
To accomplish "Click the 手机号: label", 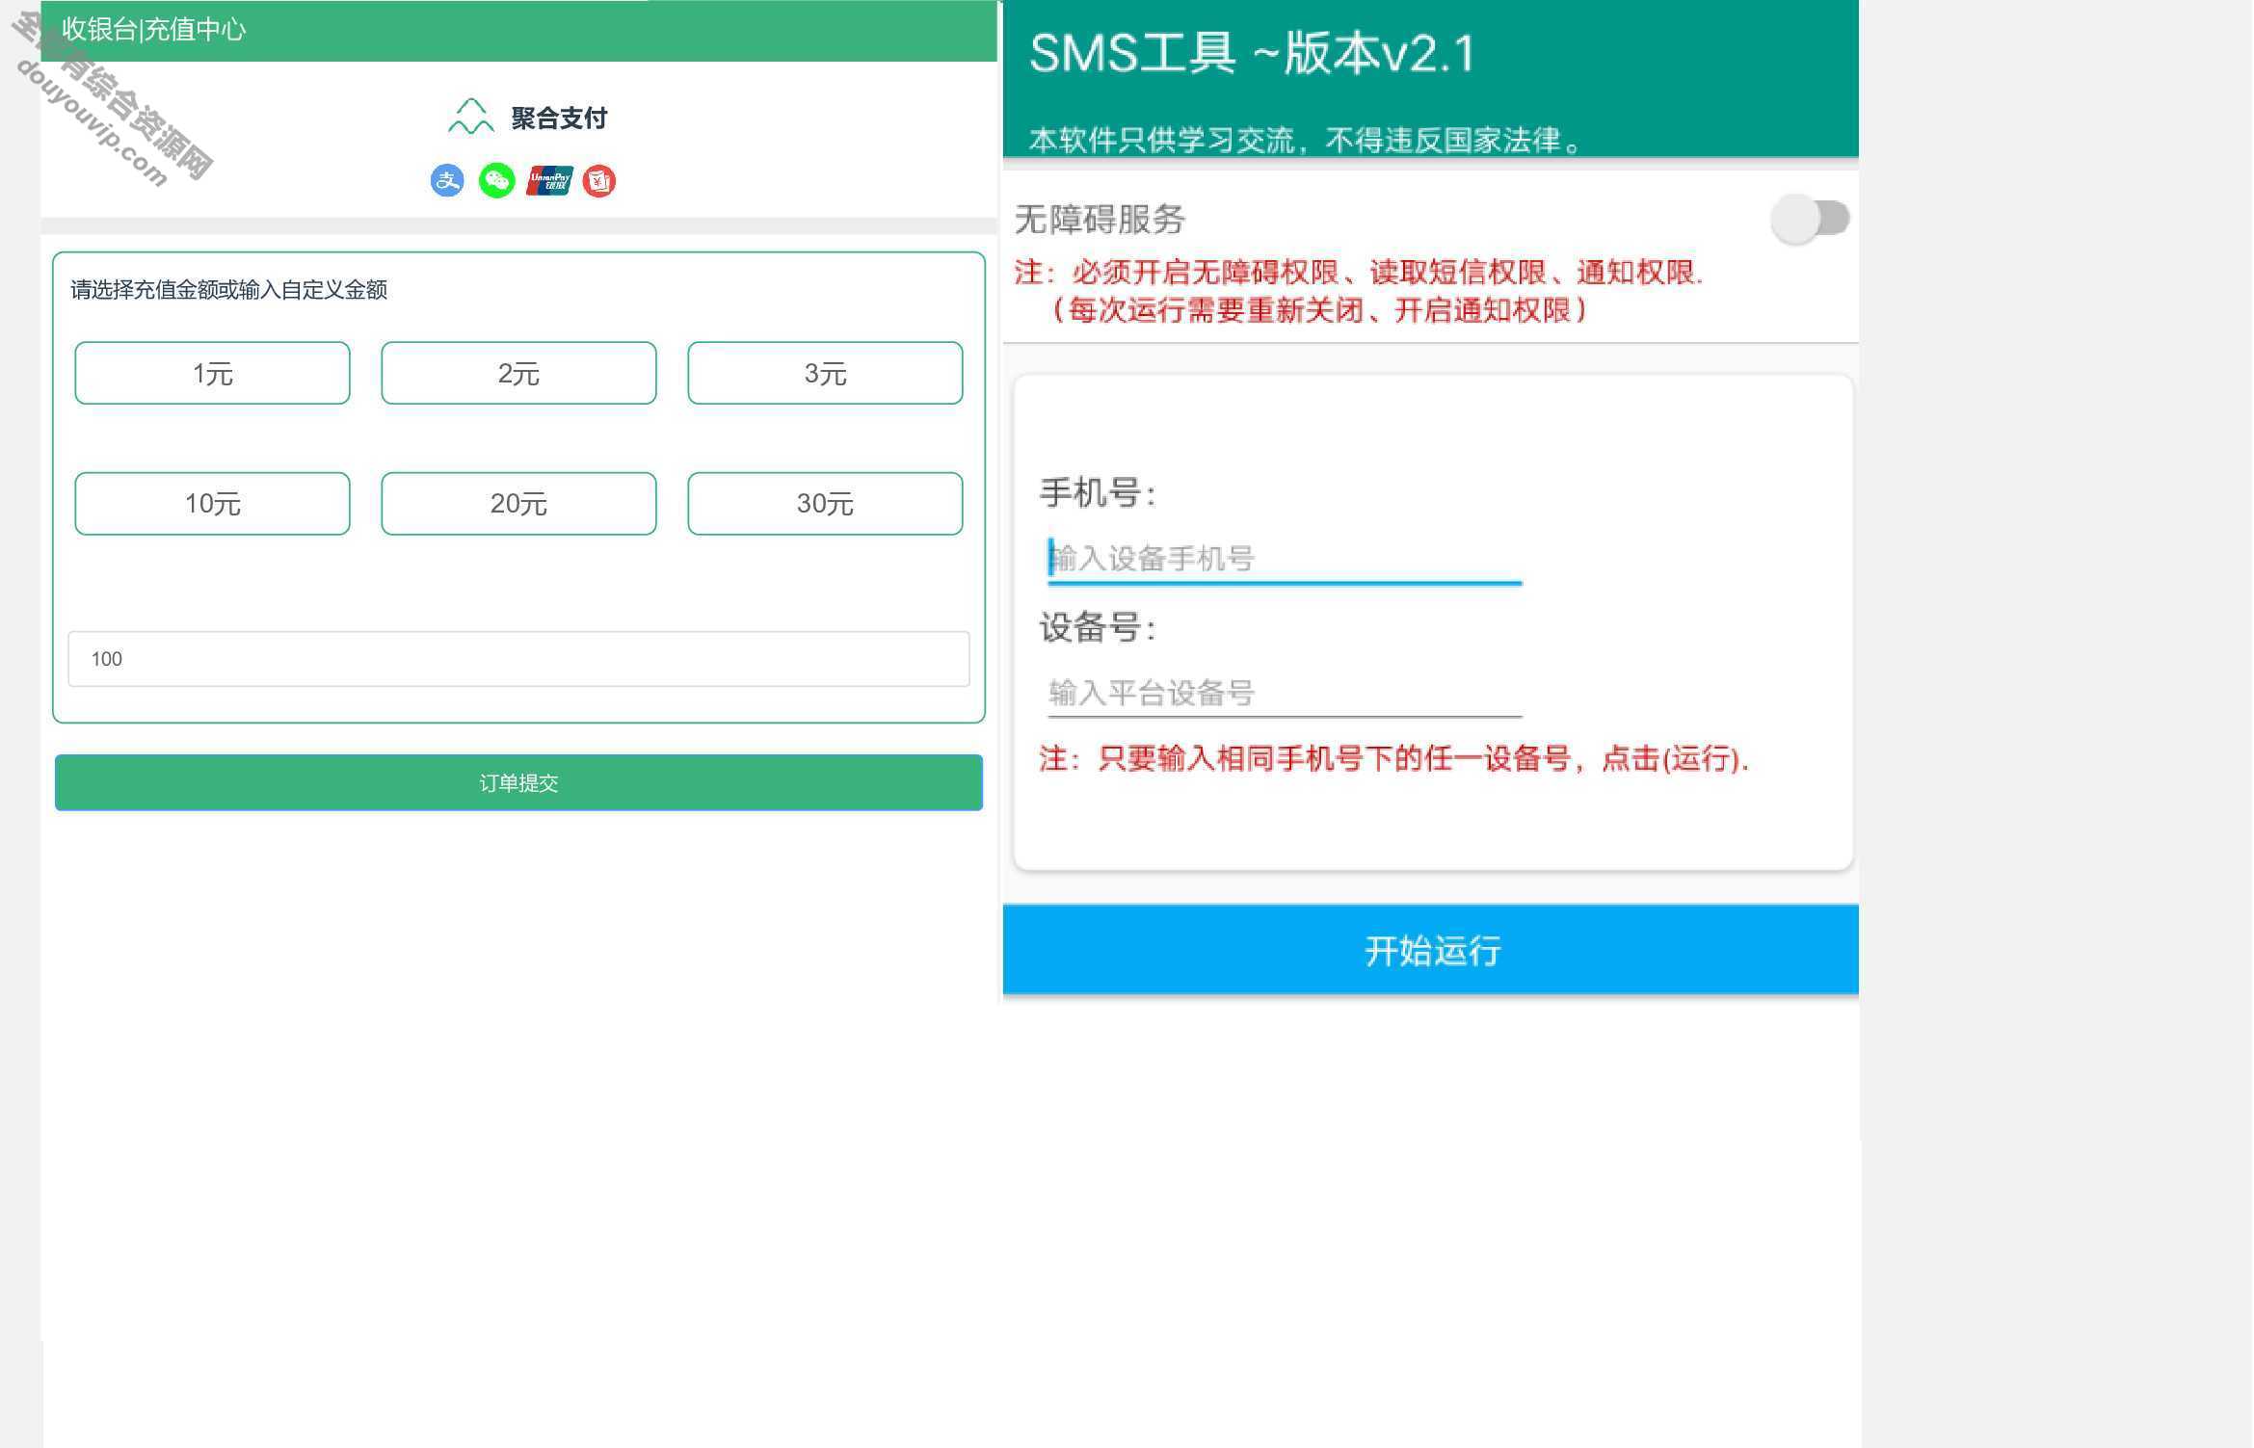I will [1098, 493].
